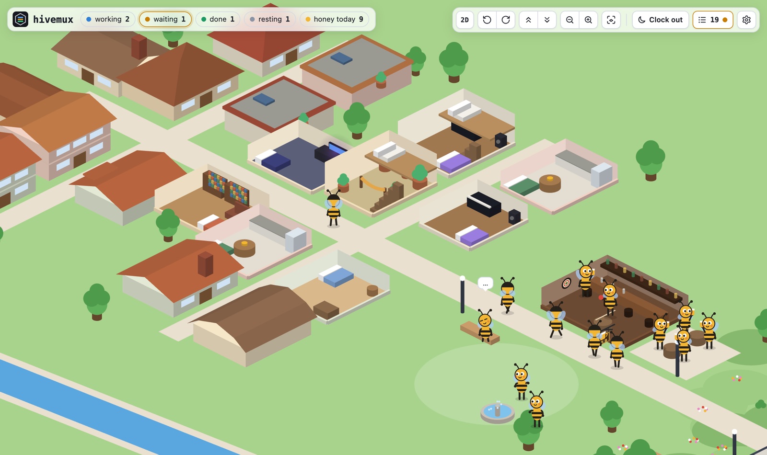This screenshot has height=455, width=767.
Task: Click the hammock in the patio room
Action: click(374, 185)
